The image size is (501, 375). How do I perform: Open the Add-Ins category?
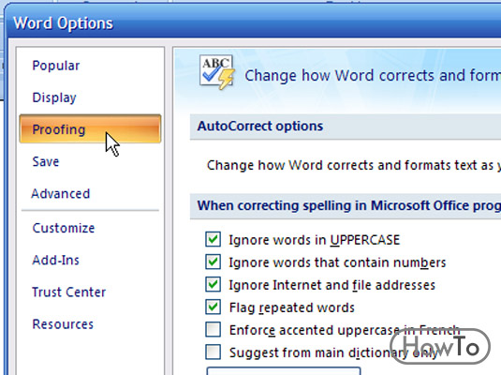click(55, 260)
